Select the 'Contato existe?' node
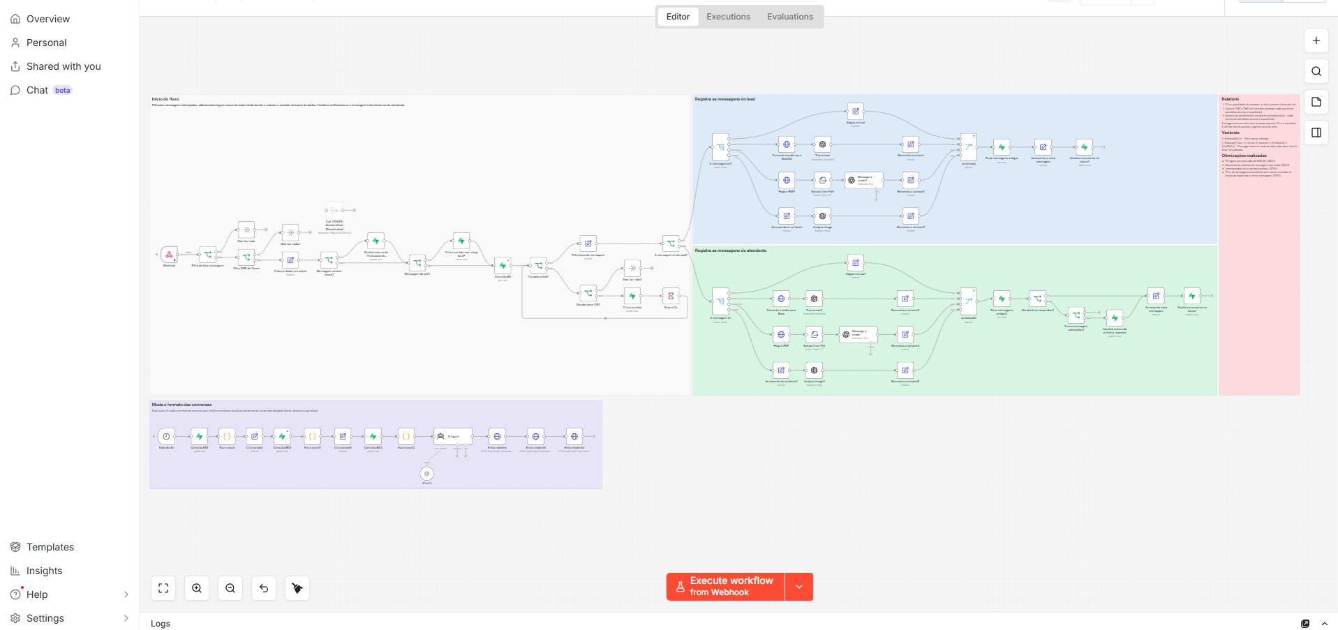 [538, 266]
